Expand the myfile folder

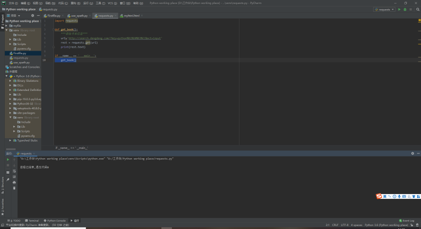tap(6, 26)
